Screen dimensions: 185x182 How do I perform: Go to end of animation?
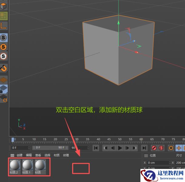pyautogui.click(x=144, y=148)
